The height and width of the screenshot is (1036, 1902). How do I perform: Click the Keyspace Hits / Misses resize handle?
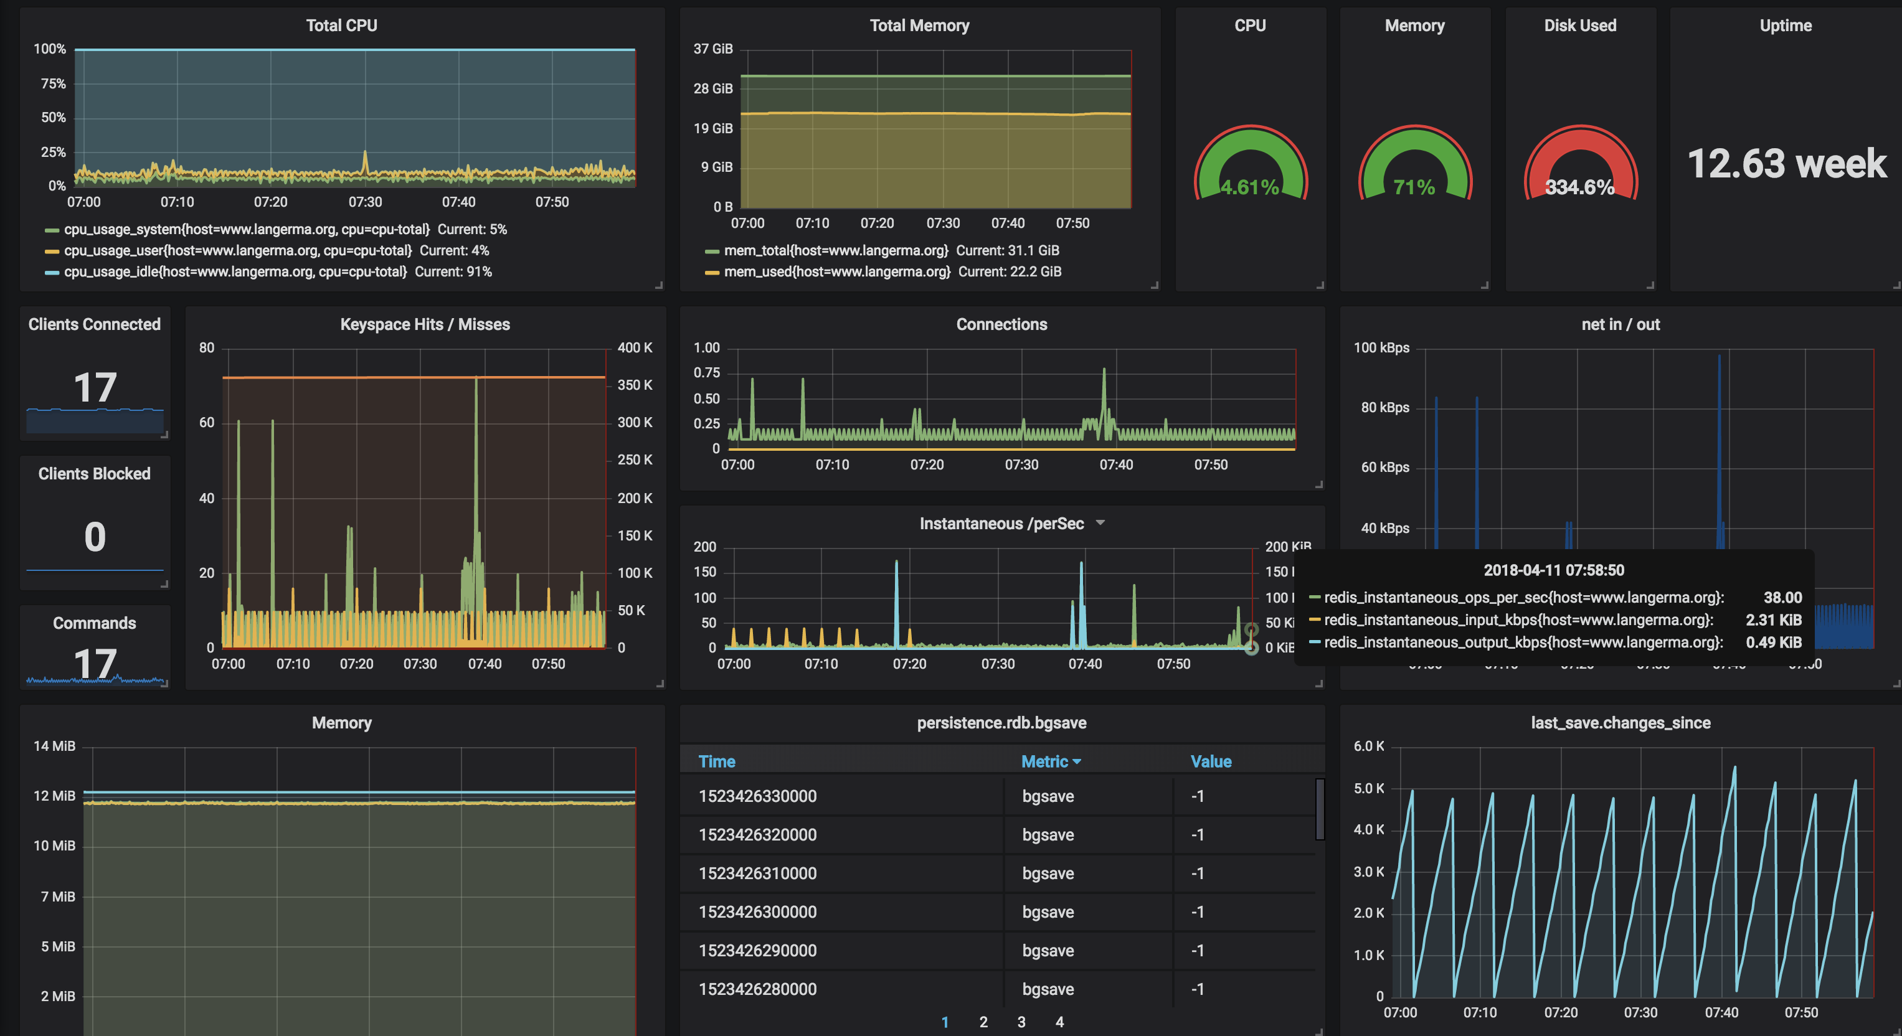[660, 683]
